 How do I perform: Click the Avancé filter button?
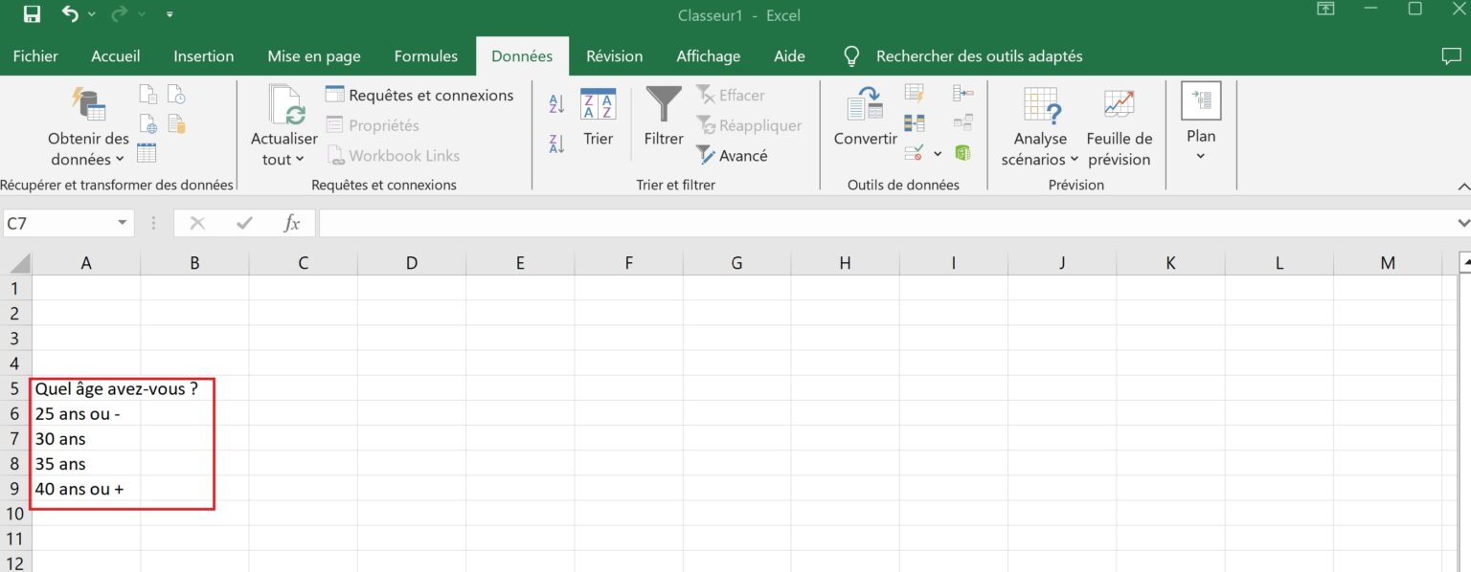[734, 155]
